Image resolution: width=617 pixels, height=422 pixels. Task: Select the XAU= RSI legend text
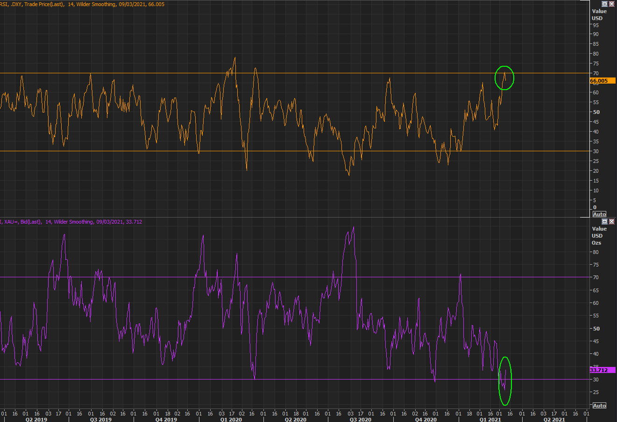tap(71, 222)
